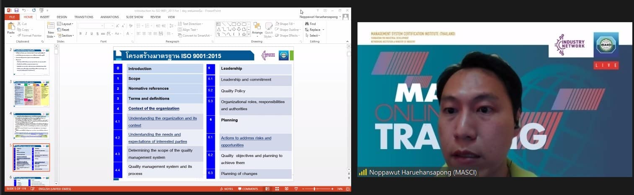Image resolution: width=634 pixels, height=195 pixels.
Task: Click the Copy command
Action: point(23,30)
